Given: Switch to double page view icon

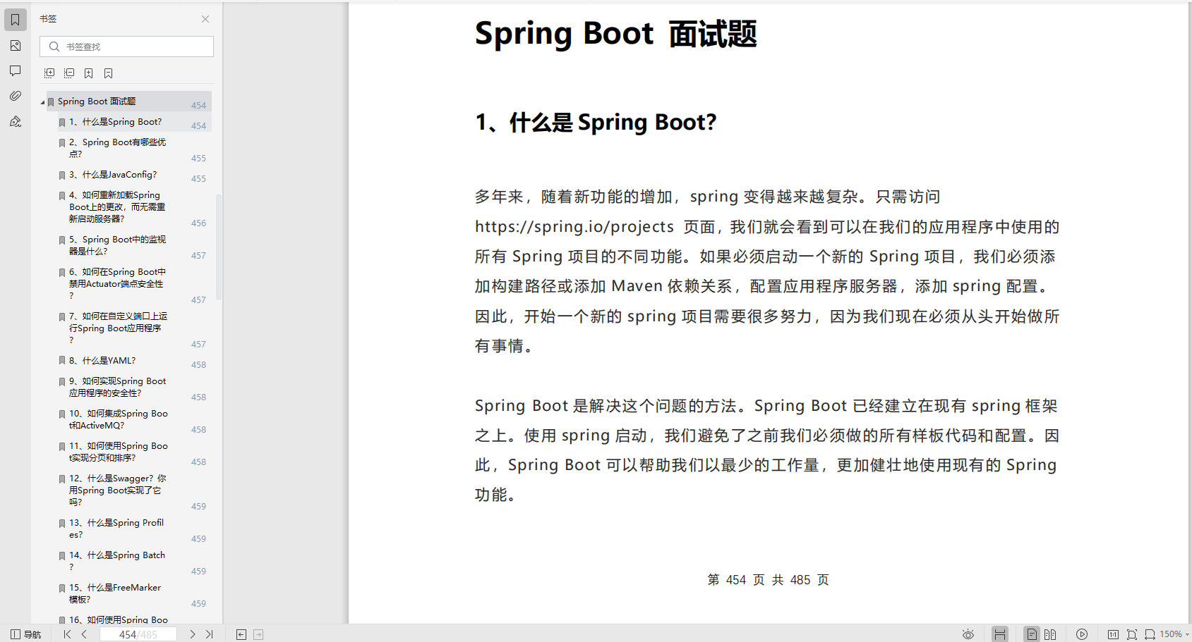Looking at the screenshot, I should point(1050,634).
